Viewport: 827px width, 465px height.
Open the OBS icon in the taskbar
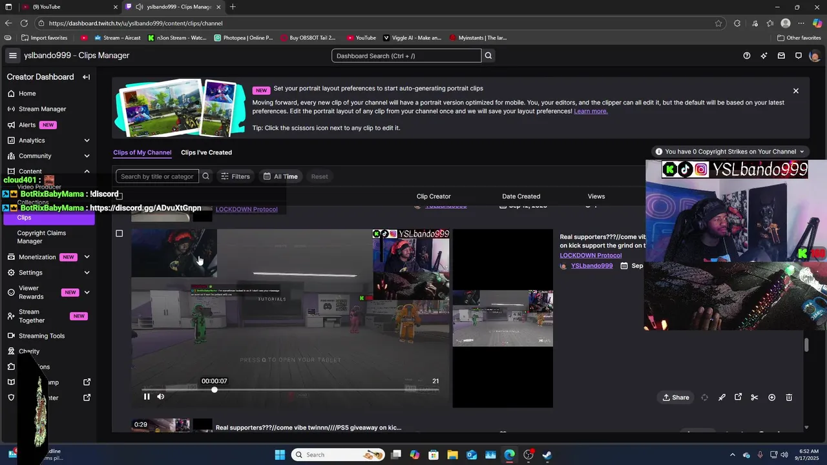click(528, 455)
